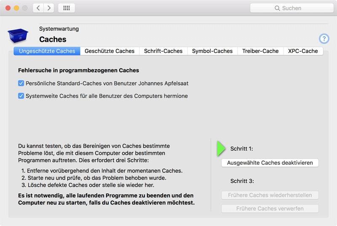The height and width of the screenshot is (226, 337).
Task: Close the window with red button
Action: coord(8,8)
